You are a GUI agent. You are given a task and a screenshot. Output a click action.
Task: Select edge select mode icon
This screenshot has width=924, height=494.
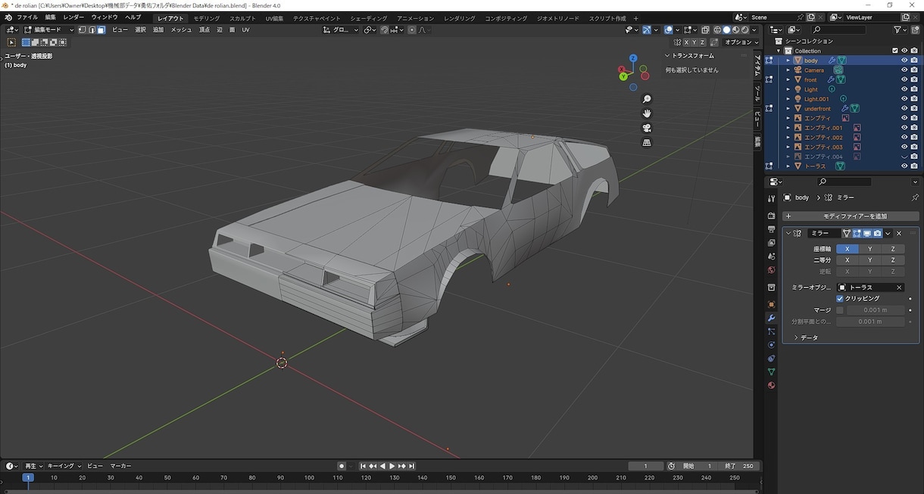click(x=92, y=30)
